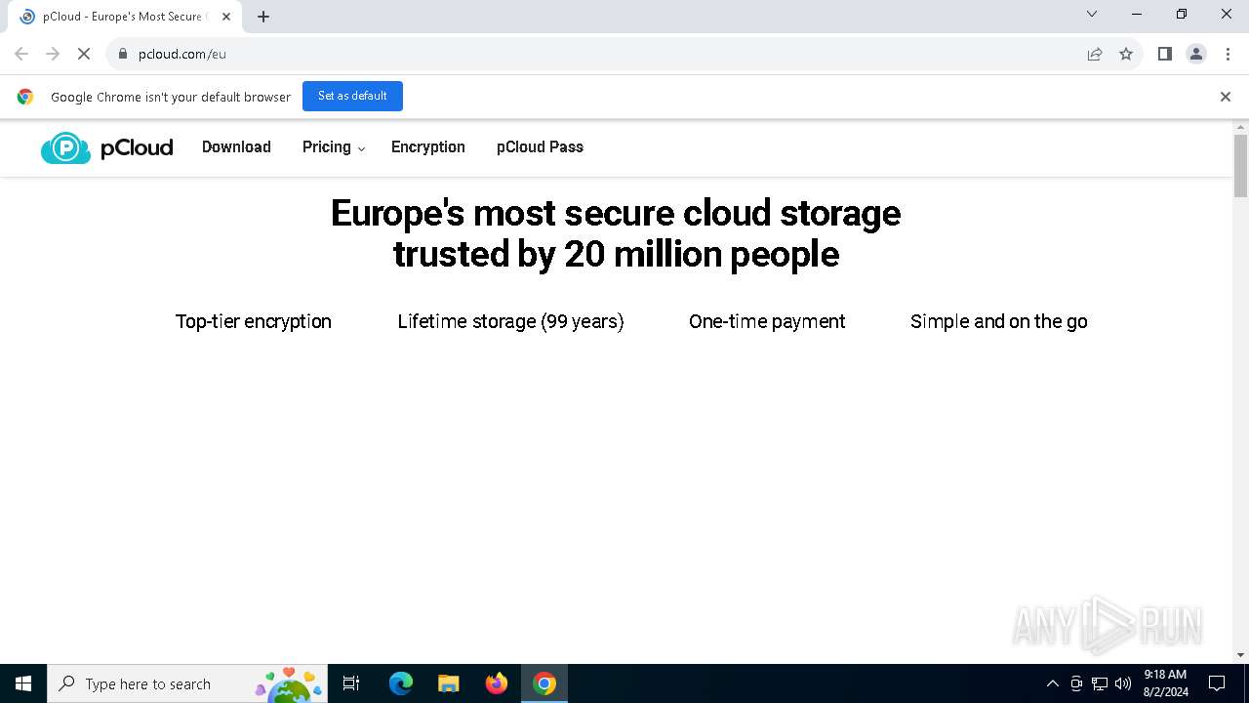Open the tab search chevron
The height and width of the screenshot is (703, 1249).
tap(1092, 15)
